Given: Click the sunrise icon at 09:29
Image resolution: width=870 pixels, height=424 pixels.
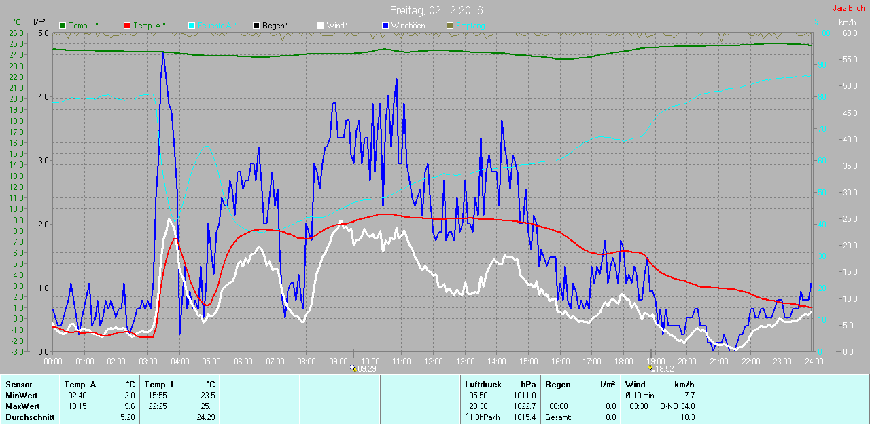Looking at the screenshot, I should pos(353,368).
